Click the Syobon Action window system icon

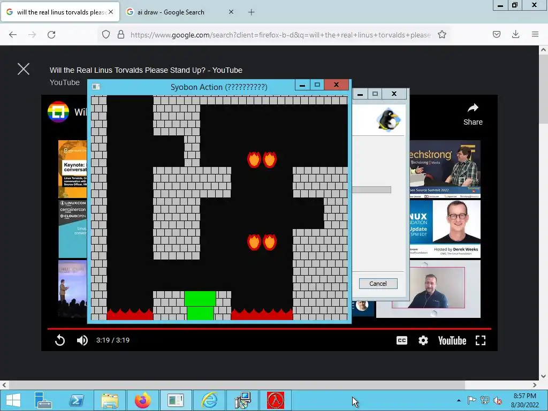click(x=96, y=87)
